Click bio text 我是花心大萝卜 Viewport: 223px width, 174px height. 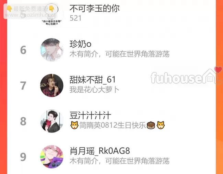94,90
